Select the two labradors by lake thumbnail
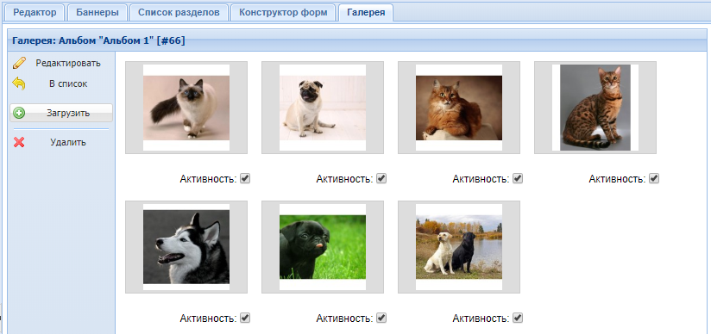Viewport: 711px width, 334px height. click(459, 247)
